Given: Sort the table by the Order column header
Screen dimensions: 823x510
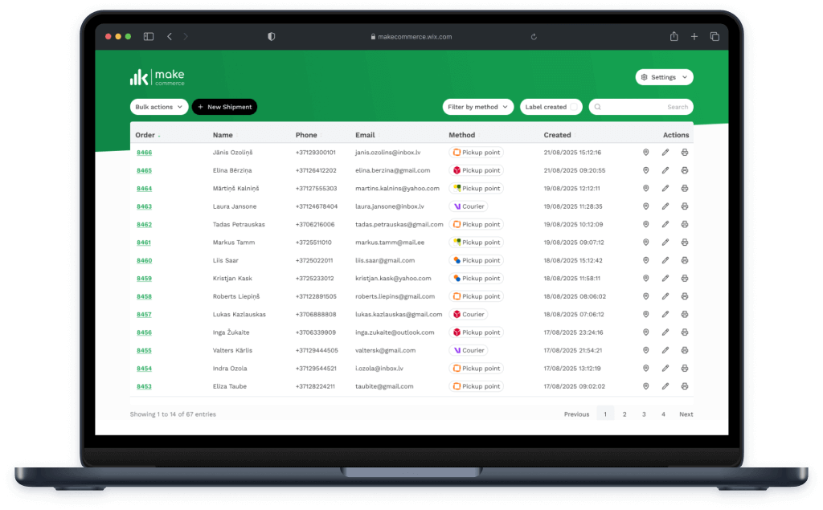Looking at the screenshot, I should [147, 135].
